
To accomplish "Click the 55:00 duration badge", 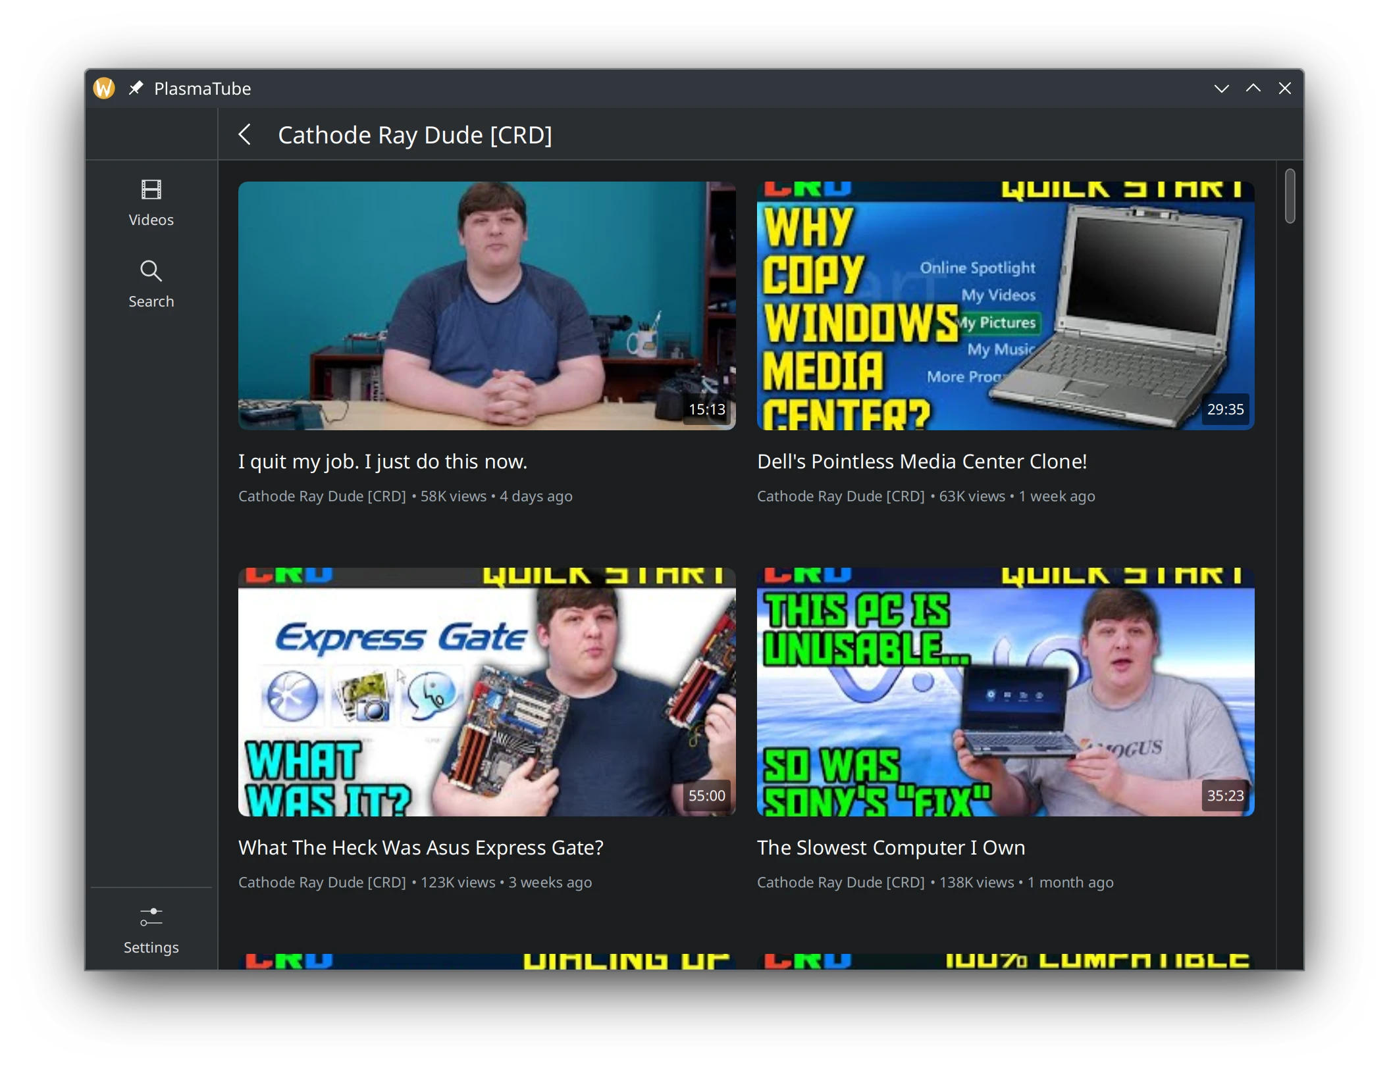I will coord(707,795).
